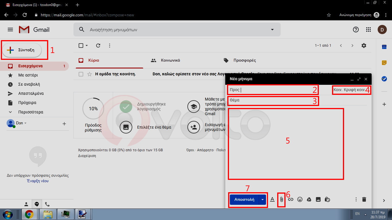Insert a link in the message
Viewport: 392px width, 220px height.
[290, 199]
